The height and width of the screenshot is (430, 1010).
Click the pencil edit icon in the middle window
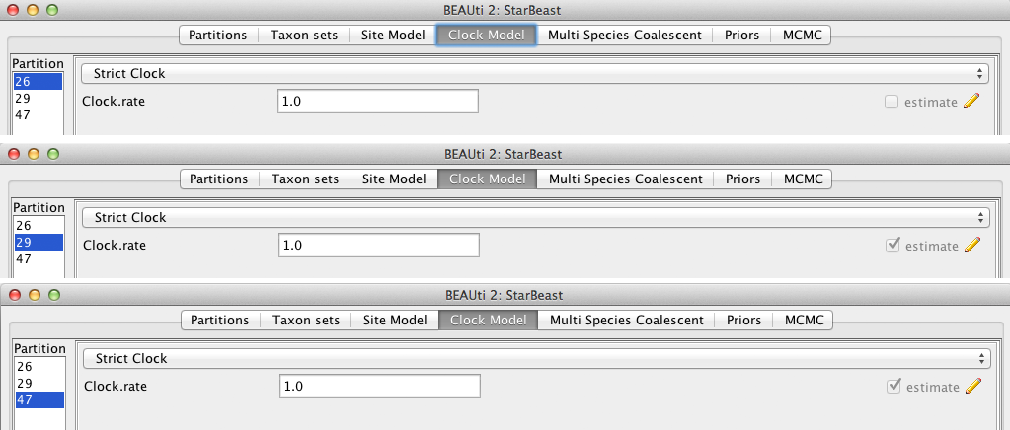(x=972, y=246)
